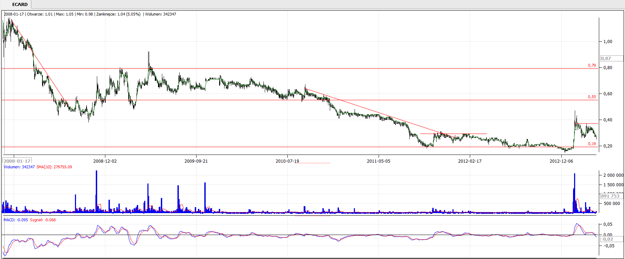
Task: Click the 0,55 horizontal level label
Action: tap(592, 97)
